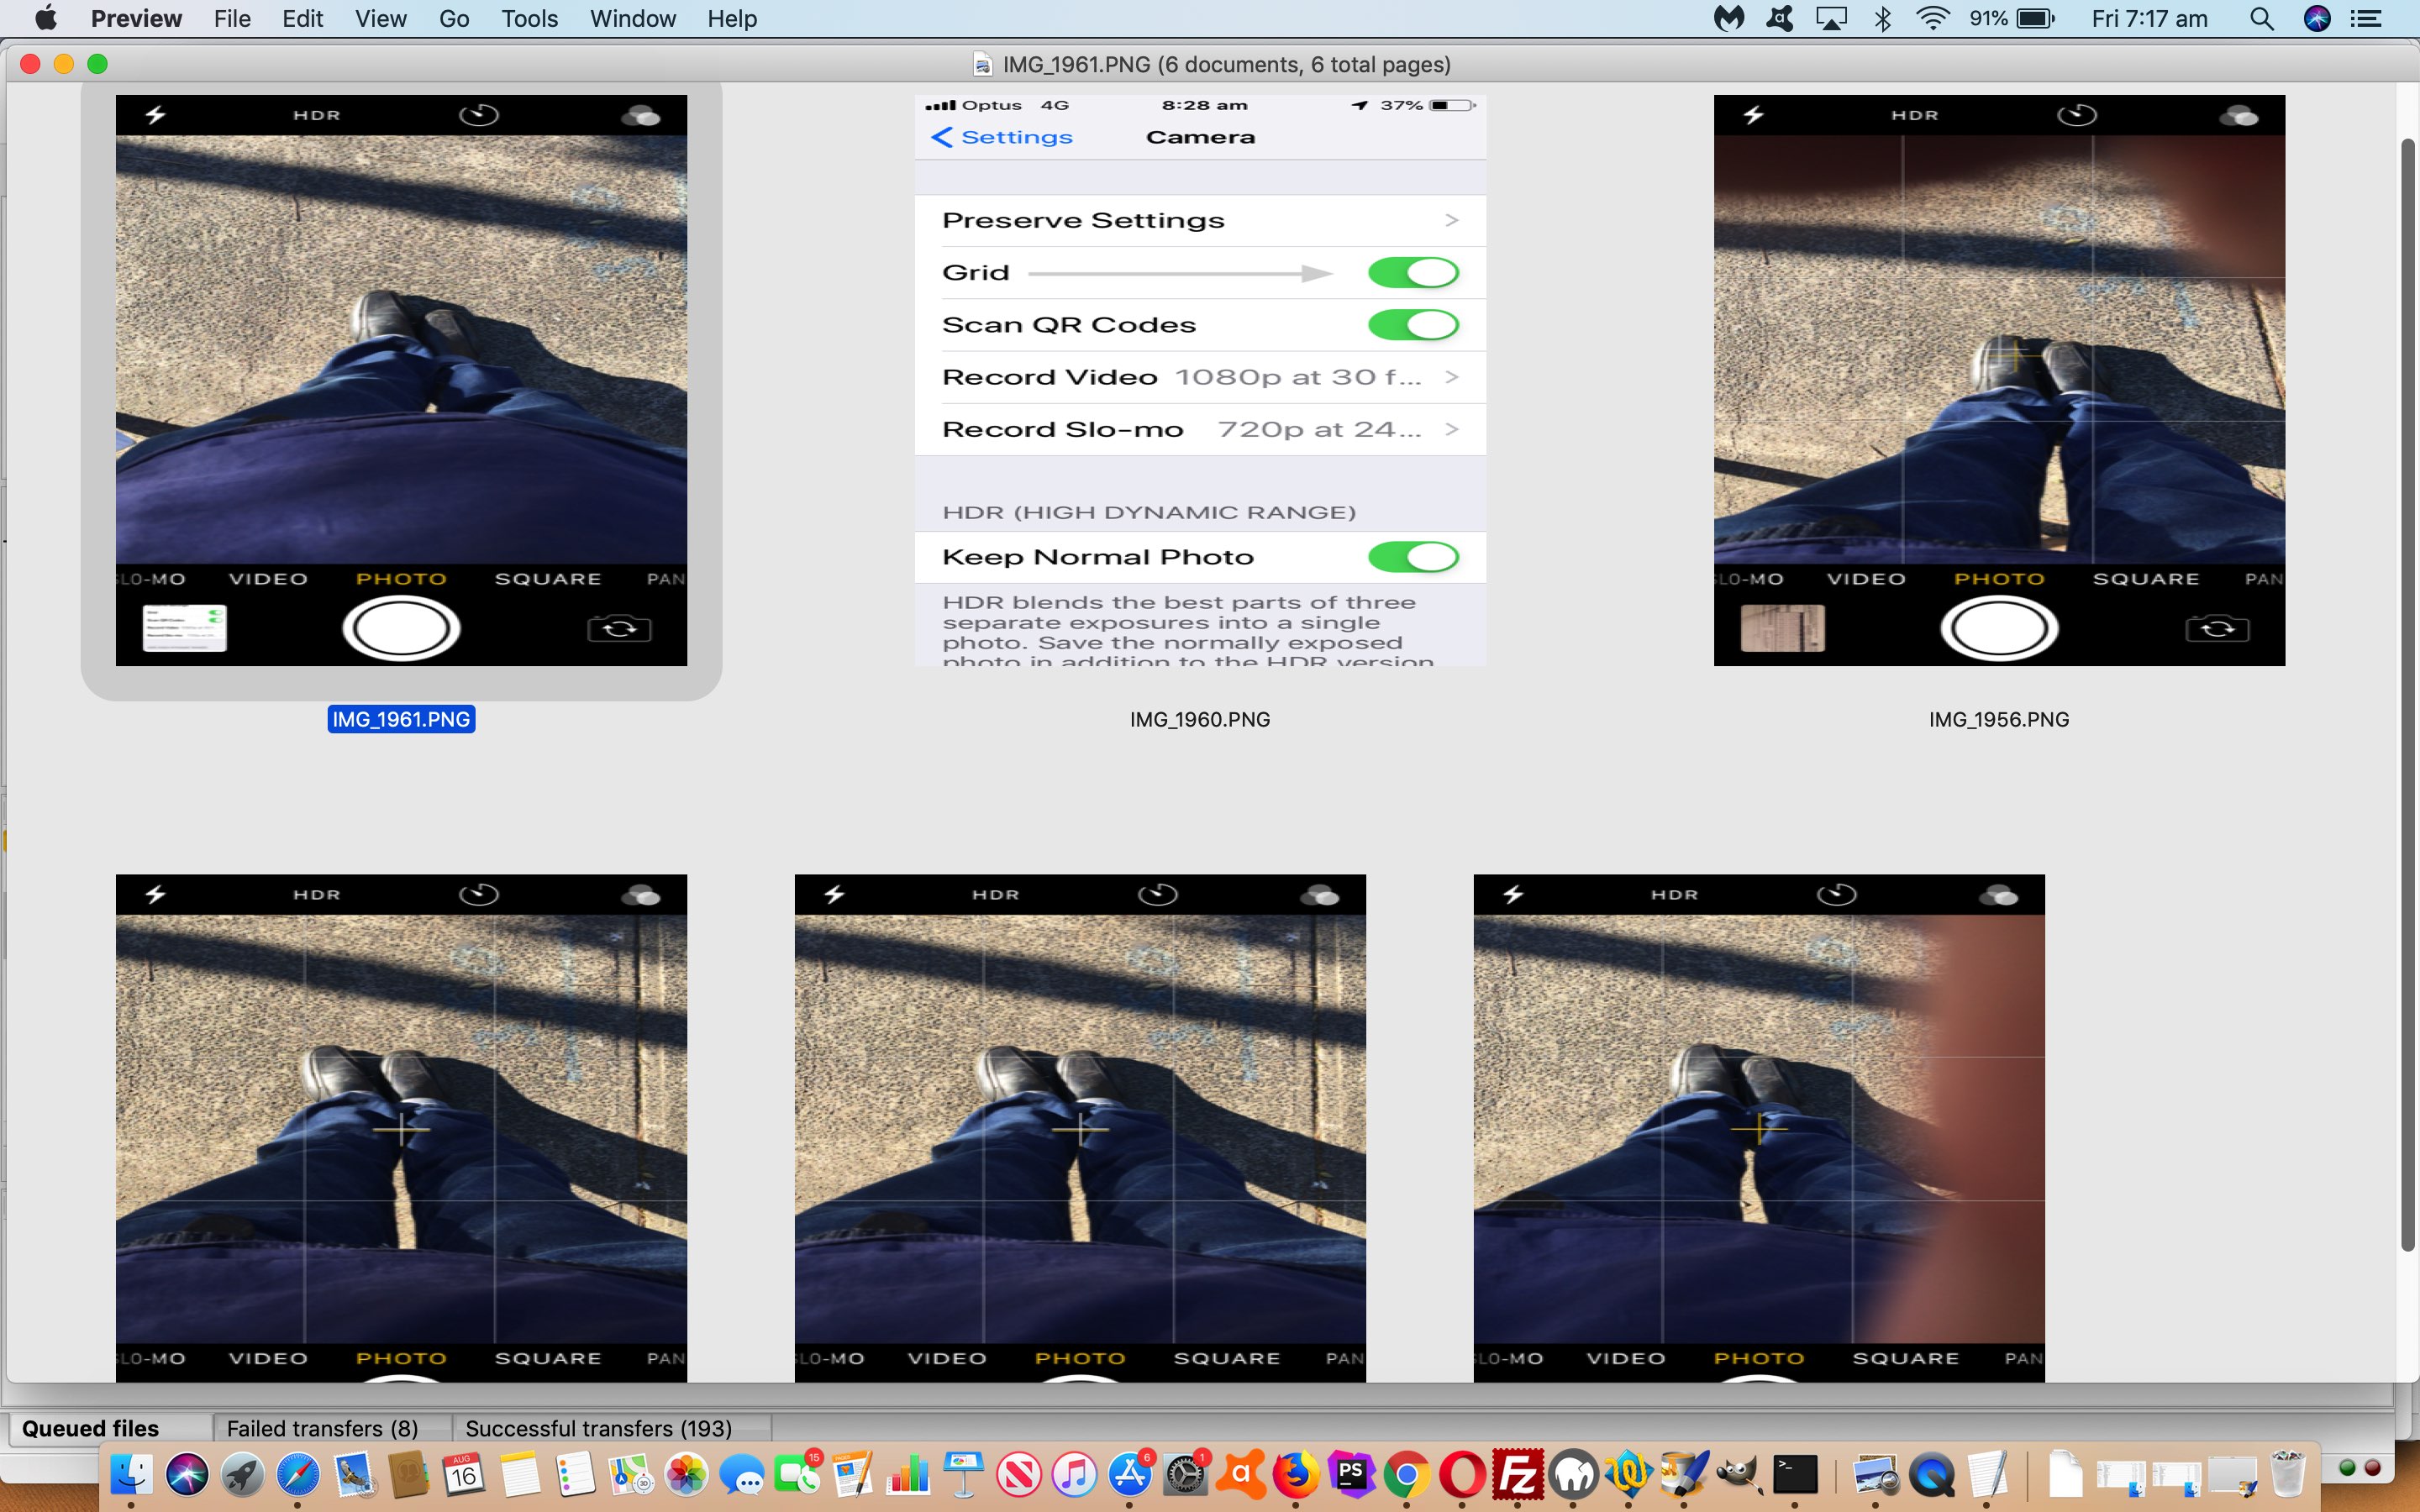The image size is (2420, 1512).
Task: Click the Settings back link in the screenshot
Action: click(x=1001, y=137)
